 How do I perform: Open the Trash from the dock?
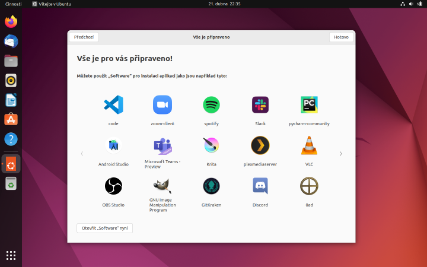click(11, 183)
